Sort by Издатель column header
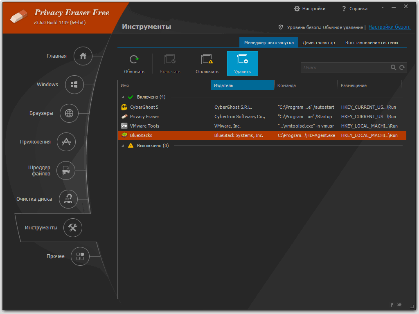The height and width of the screenshot is (314, 419). tap(242, 85)
